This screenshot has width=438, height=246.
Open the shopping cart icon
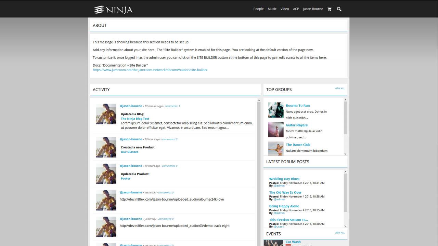(x=330, y=9)
